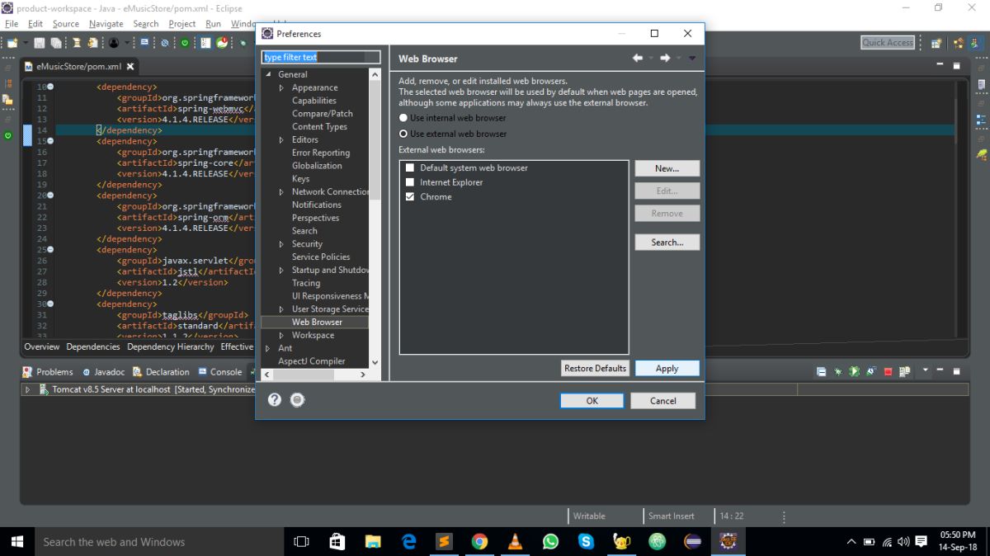Open Sublime Text from the taskbar
This screenshot has height=556, width=990.
pyautogui.click(x=444, y=542)
